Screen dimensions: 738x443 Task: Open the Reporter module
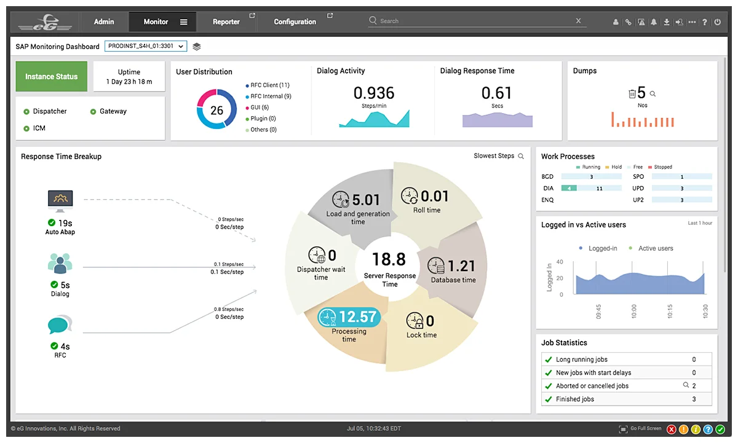point(226,22)
